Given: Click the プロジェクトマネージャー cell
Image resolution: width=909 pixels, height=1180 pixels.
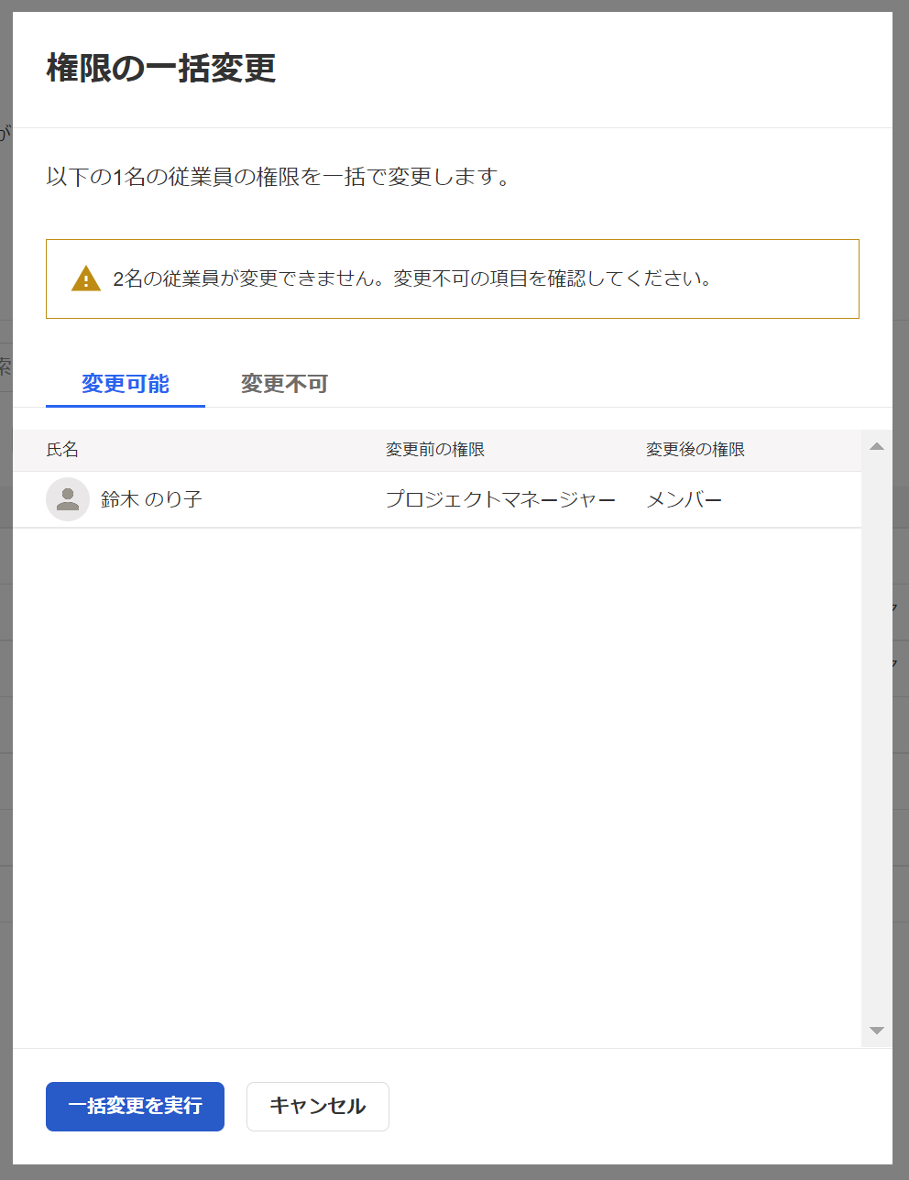Looking at the screenshot, I should click(500, 499).
